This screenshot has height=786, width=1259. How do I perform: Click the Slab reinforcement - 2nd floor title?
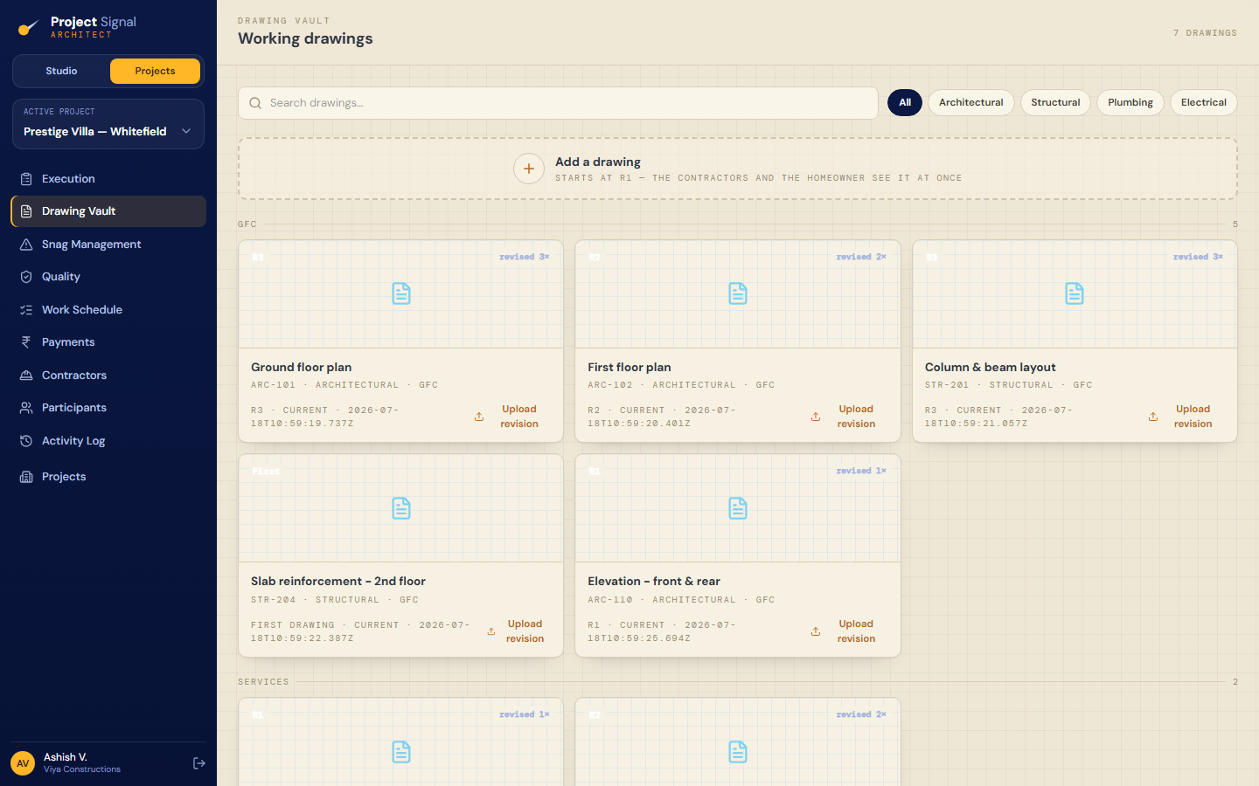click(338, 582)
